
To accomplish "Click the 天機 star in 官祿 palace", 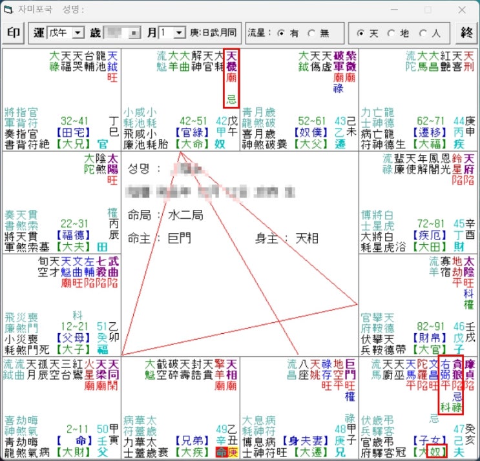I will tap(231, 61).
